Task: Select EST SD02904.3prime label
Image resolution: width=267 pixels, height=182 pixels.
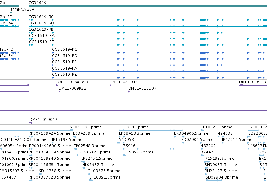Action: (x=222, y=177)
